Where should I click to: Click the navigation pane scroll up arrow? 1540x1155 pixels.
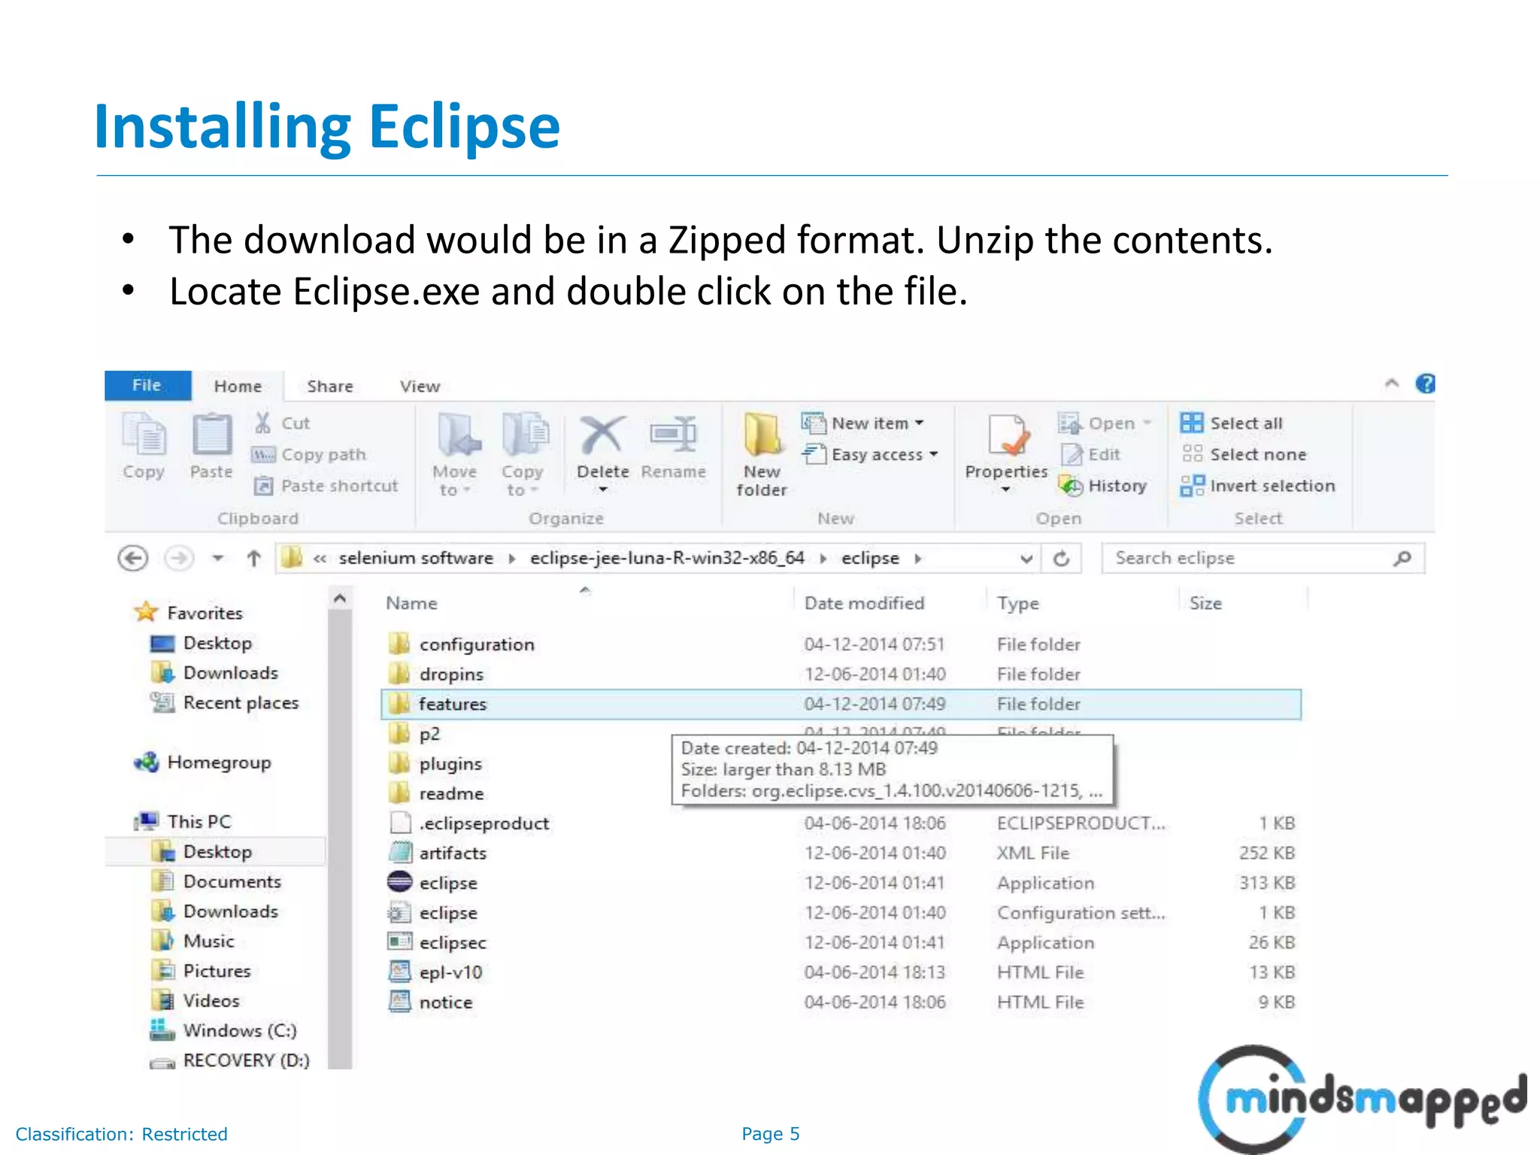pyautogui.click(x=340, y=599)
